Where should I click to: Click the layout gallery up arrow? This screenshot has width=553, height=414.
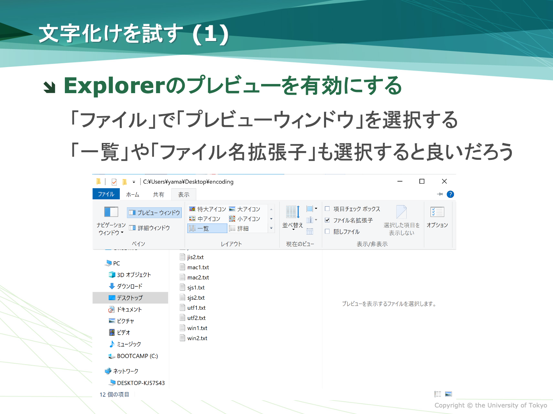[271, 209]
